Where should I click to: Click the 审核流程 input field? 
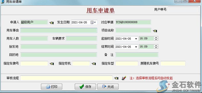tap(67, 78)
